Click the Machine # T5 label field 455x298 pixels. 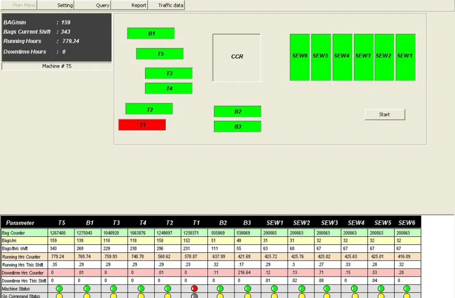click(x=57, y=66)
